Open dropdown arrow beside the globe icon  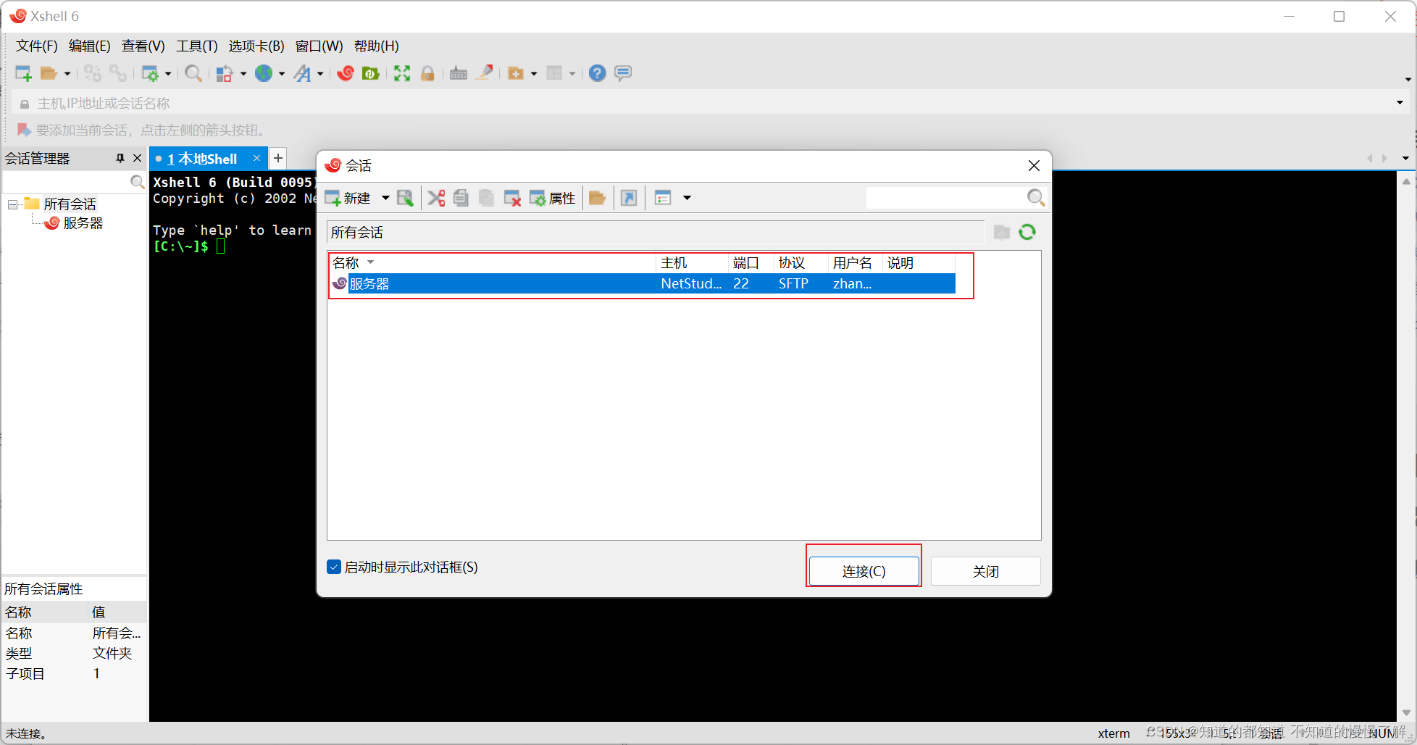(282, 73)
